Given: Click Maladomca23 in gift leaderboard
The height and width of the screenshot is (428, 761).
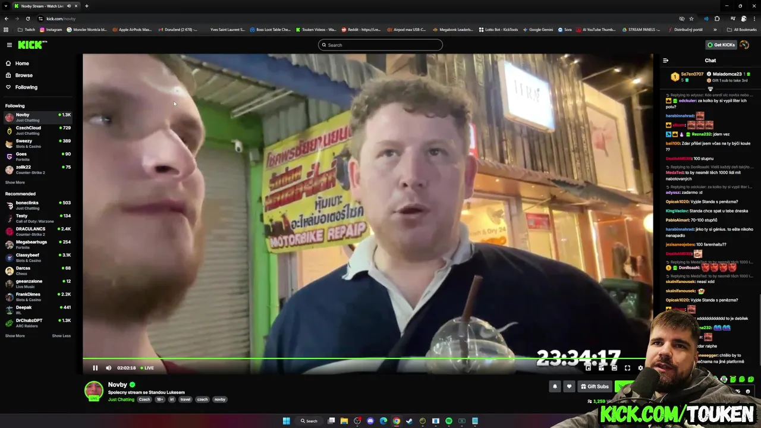Looking at the screenshot, I should tap(727, 74).
